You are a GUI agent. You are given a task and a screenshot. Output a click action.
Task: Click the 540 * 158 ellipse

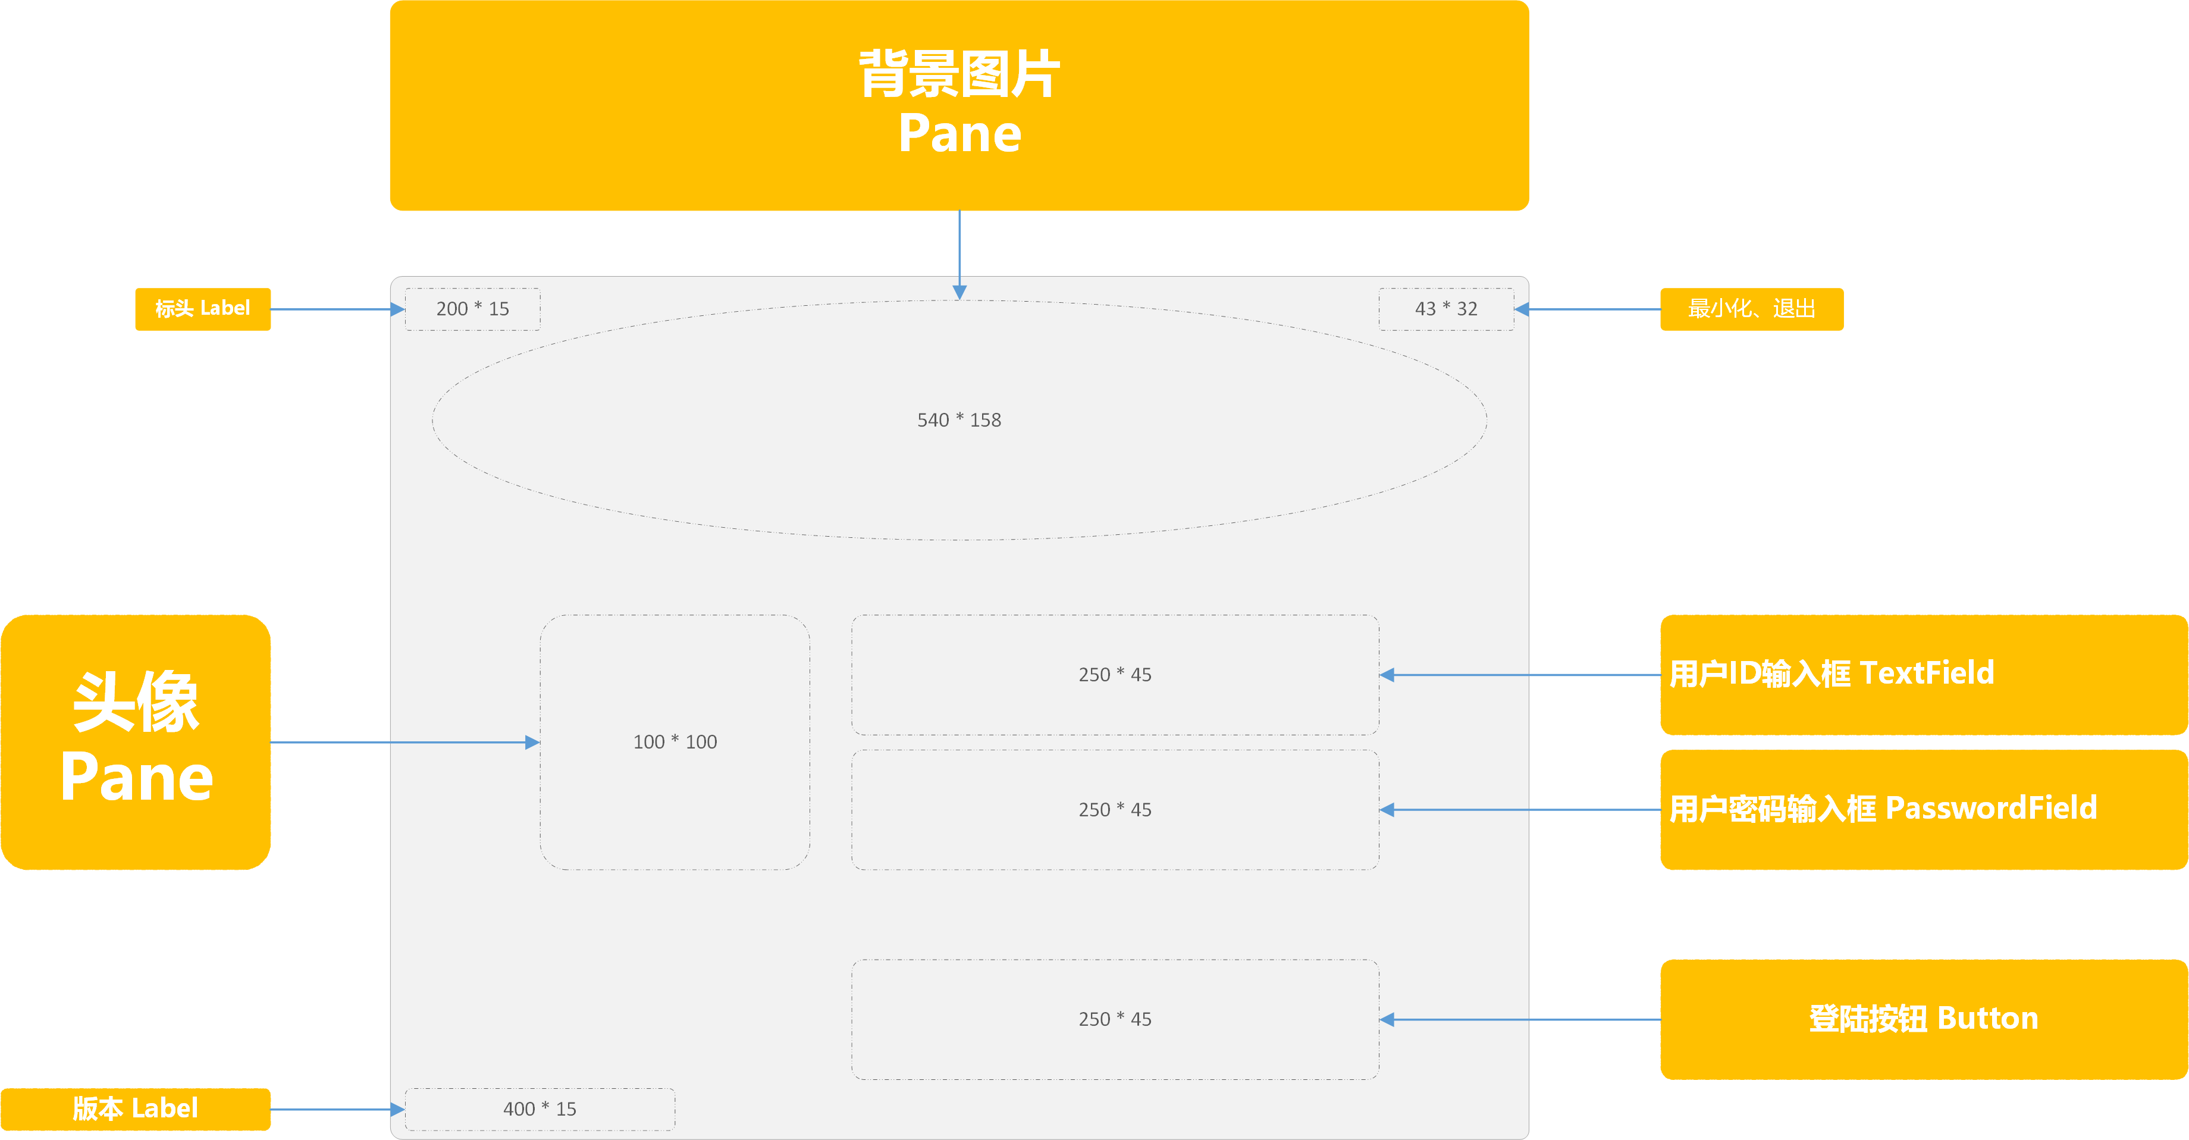958,420
